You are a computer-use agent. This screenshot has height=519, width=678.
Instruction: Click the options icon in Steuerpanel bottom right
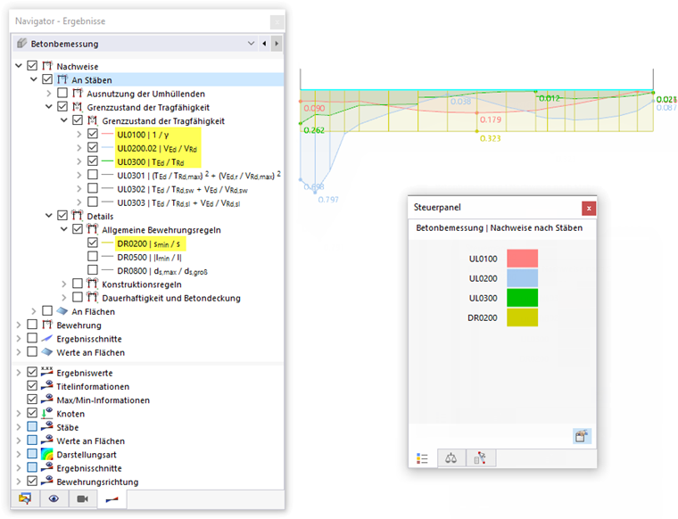point(582,436)
